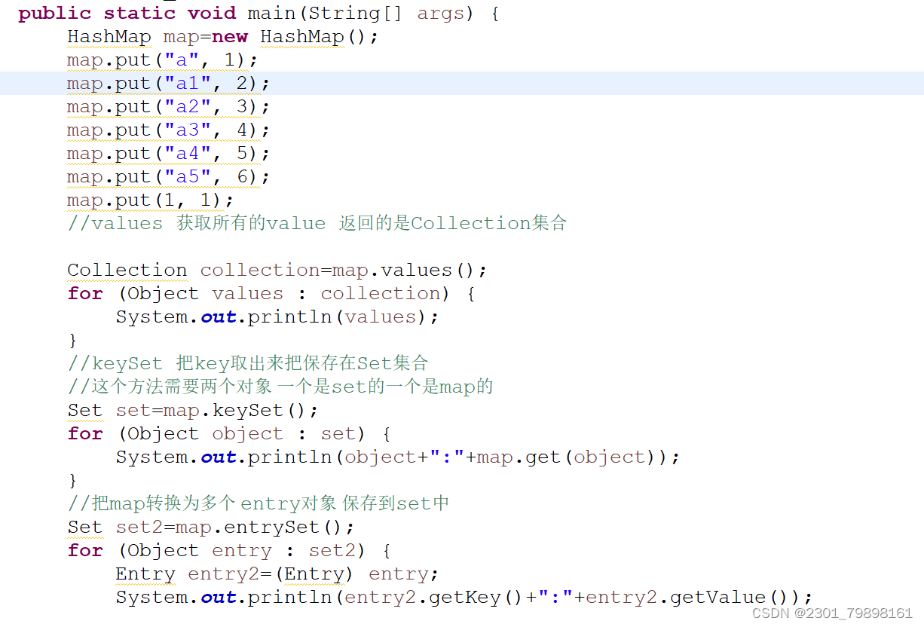Image resolution: width=924 pixels, height=627 pixels.
Task: Click the 'for (Object object : set)' line
Action: click(229, 433)
